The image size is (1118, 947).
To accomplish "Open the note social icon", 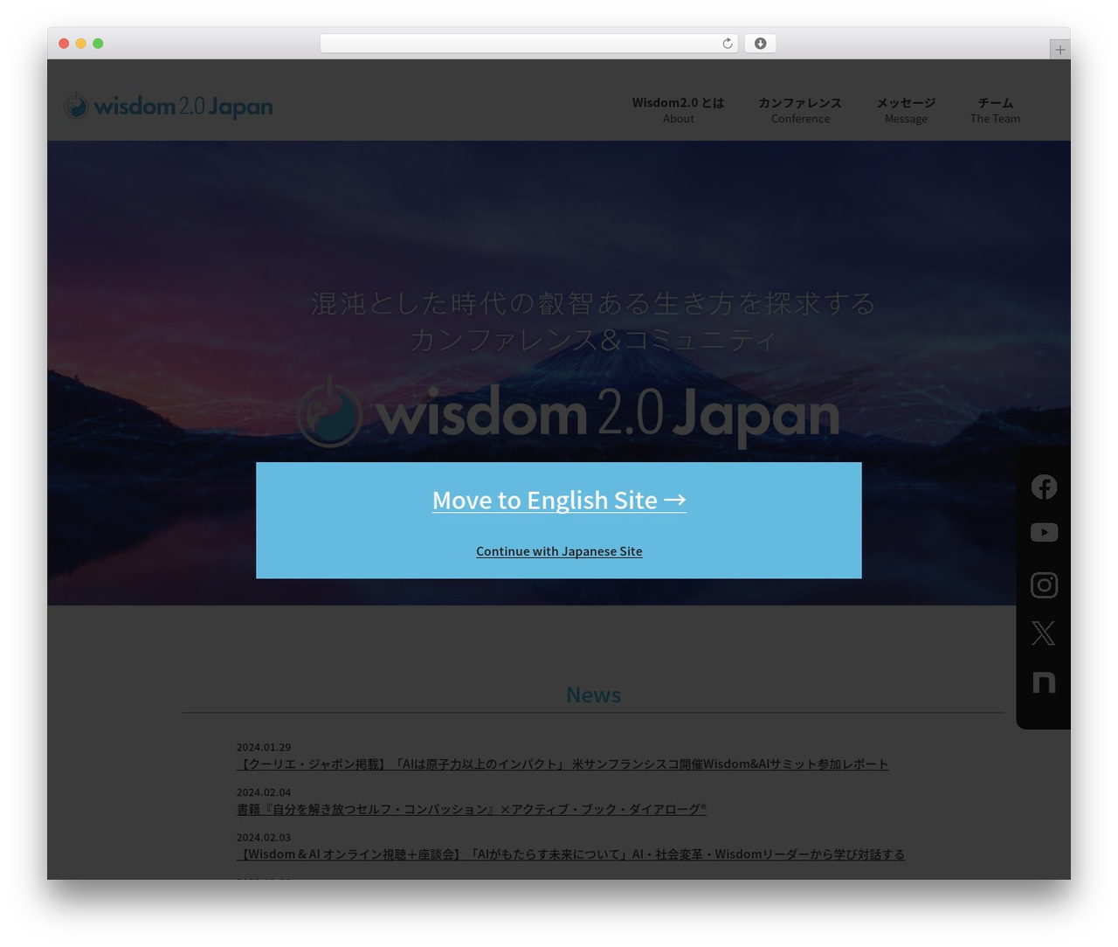I will coord(1044,681).
